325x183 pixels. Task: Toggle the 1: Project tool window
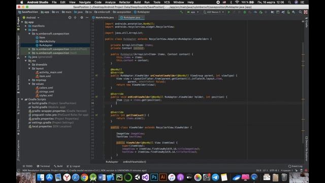(18, 23)
